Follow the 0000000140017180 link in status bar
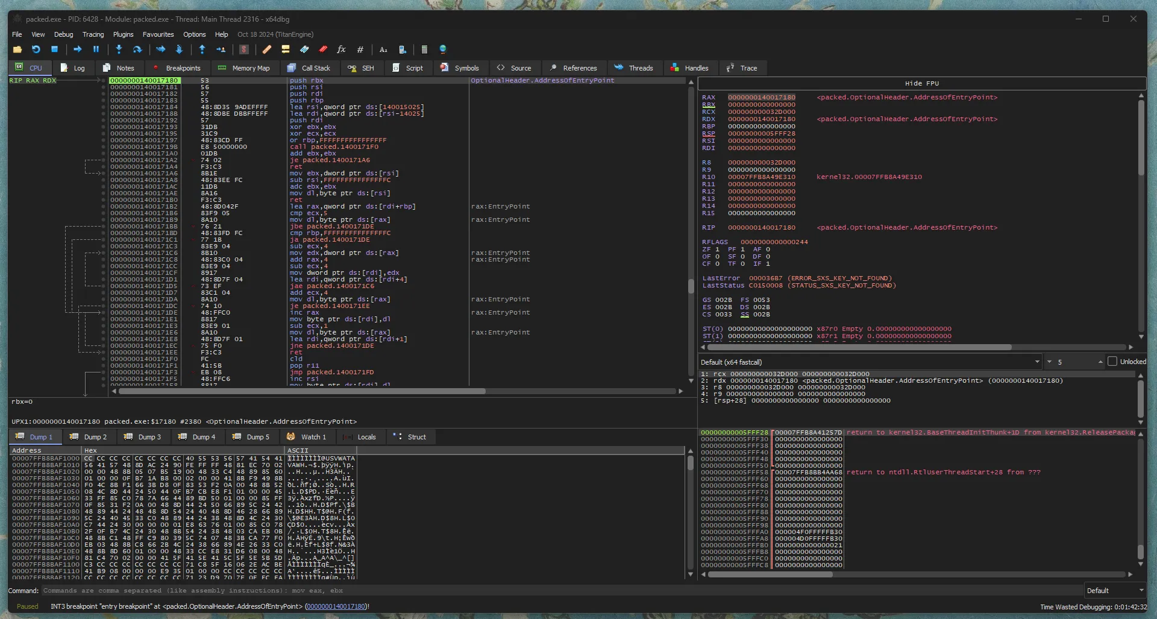The width and height of the screenshot is (1157, 619). coord(336,606)
